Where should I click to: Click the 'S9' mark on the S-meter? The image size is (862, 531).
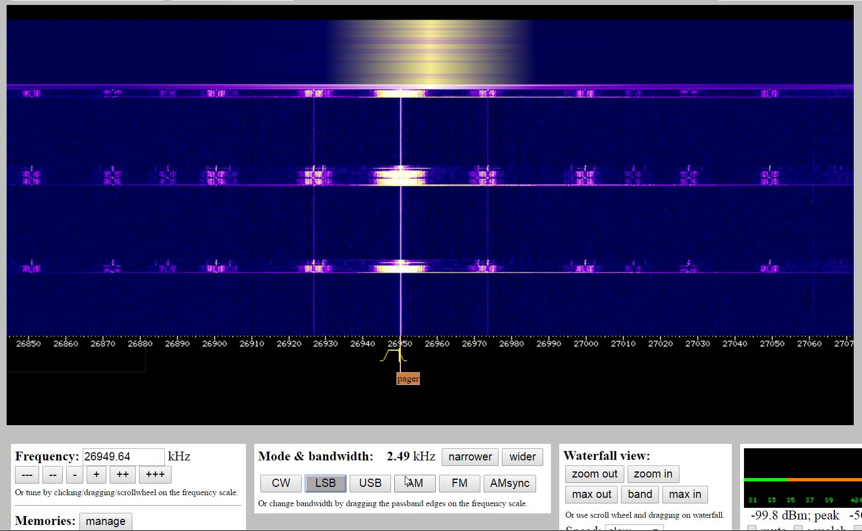(829, 500)
